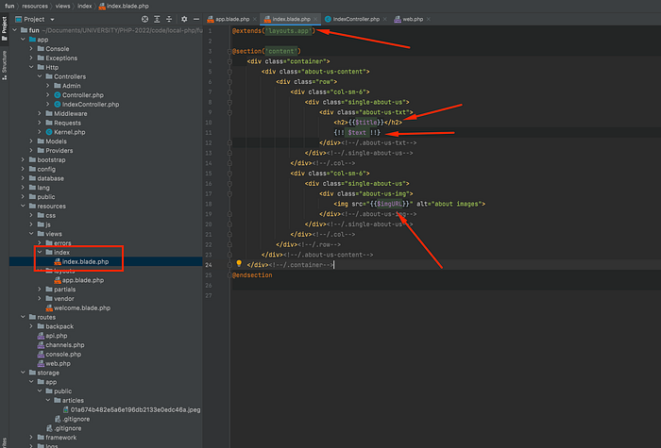Open the Project tool window side tab
This screenshot has height=448, width=661.
pos(4,28)
